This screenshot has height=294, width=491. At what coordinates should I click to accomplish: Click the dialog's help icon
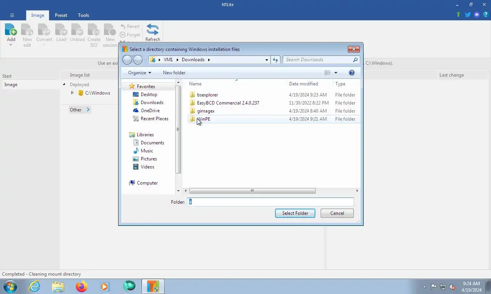pyautogui.click(x=352, y=73)
